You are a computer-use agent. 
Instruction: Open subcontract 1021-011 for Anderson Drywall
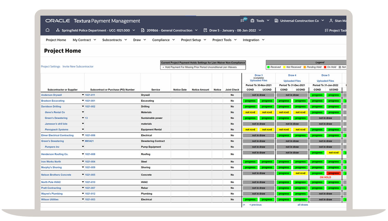point(90,95)
